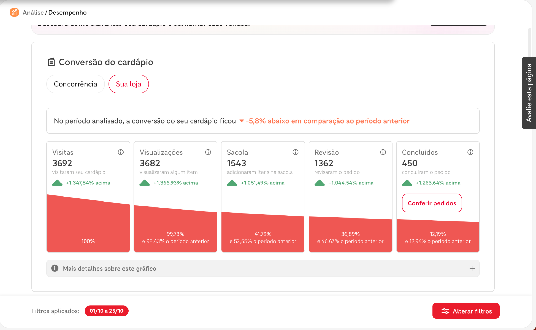Open the info icon on Revisão card
Viewport: 536px width, 330px height.
point(383,152)
